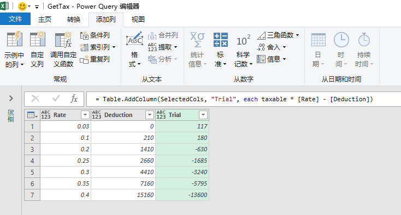This screenshot has height=215, width=401.
Task: Select row number 1
Action: tap(32, 126)
